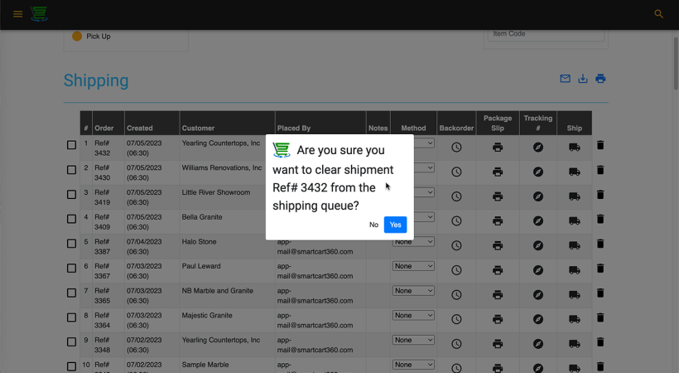The width and height of the screenshot is (679, 373).
Task: Print package slip for Ref# 3432
Action: click(498, 148)
